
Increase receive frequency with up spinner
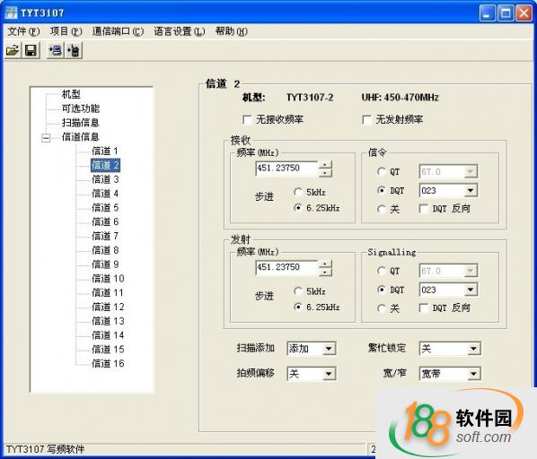325,165
